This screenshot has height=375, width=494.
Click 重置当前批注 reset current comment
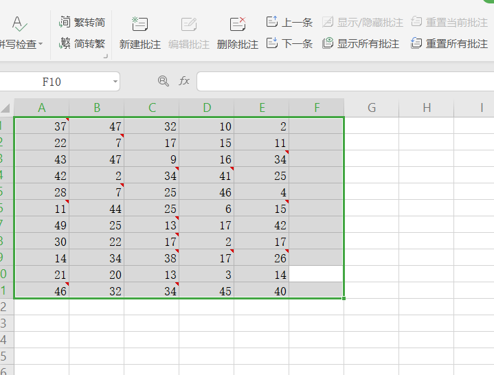tap(449, 23)
